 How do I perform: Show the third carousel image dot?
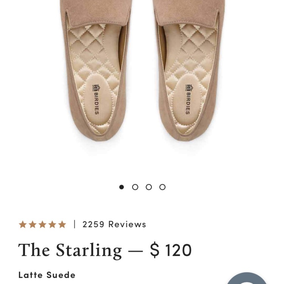pos(149,187)
